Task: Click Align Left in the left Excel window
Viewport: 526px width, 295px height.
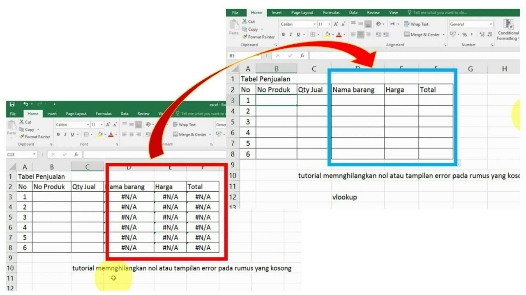Action: pyautogui.click(x=125, y=134)
